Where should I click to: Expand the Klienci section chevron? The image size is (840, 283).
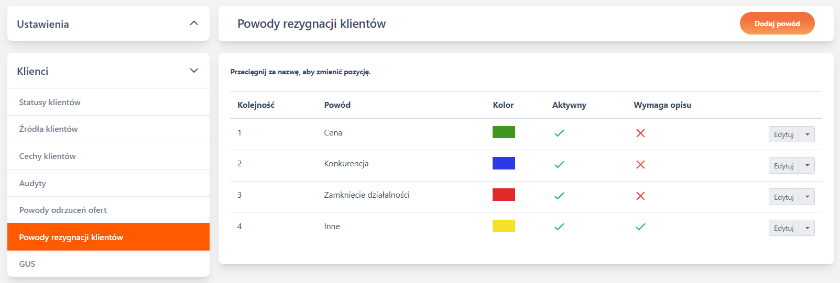coord(194,71)
